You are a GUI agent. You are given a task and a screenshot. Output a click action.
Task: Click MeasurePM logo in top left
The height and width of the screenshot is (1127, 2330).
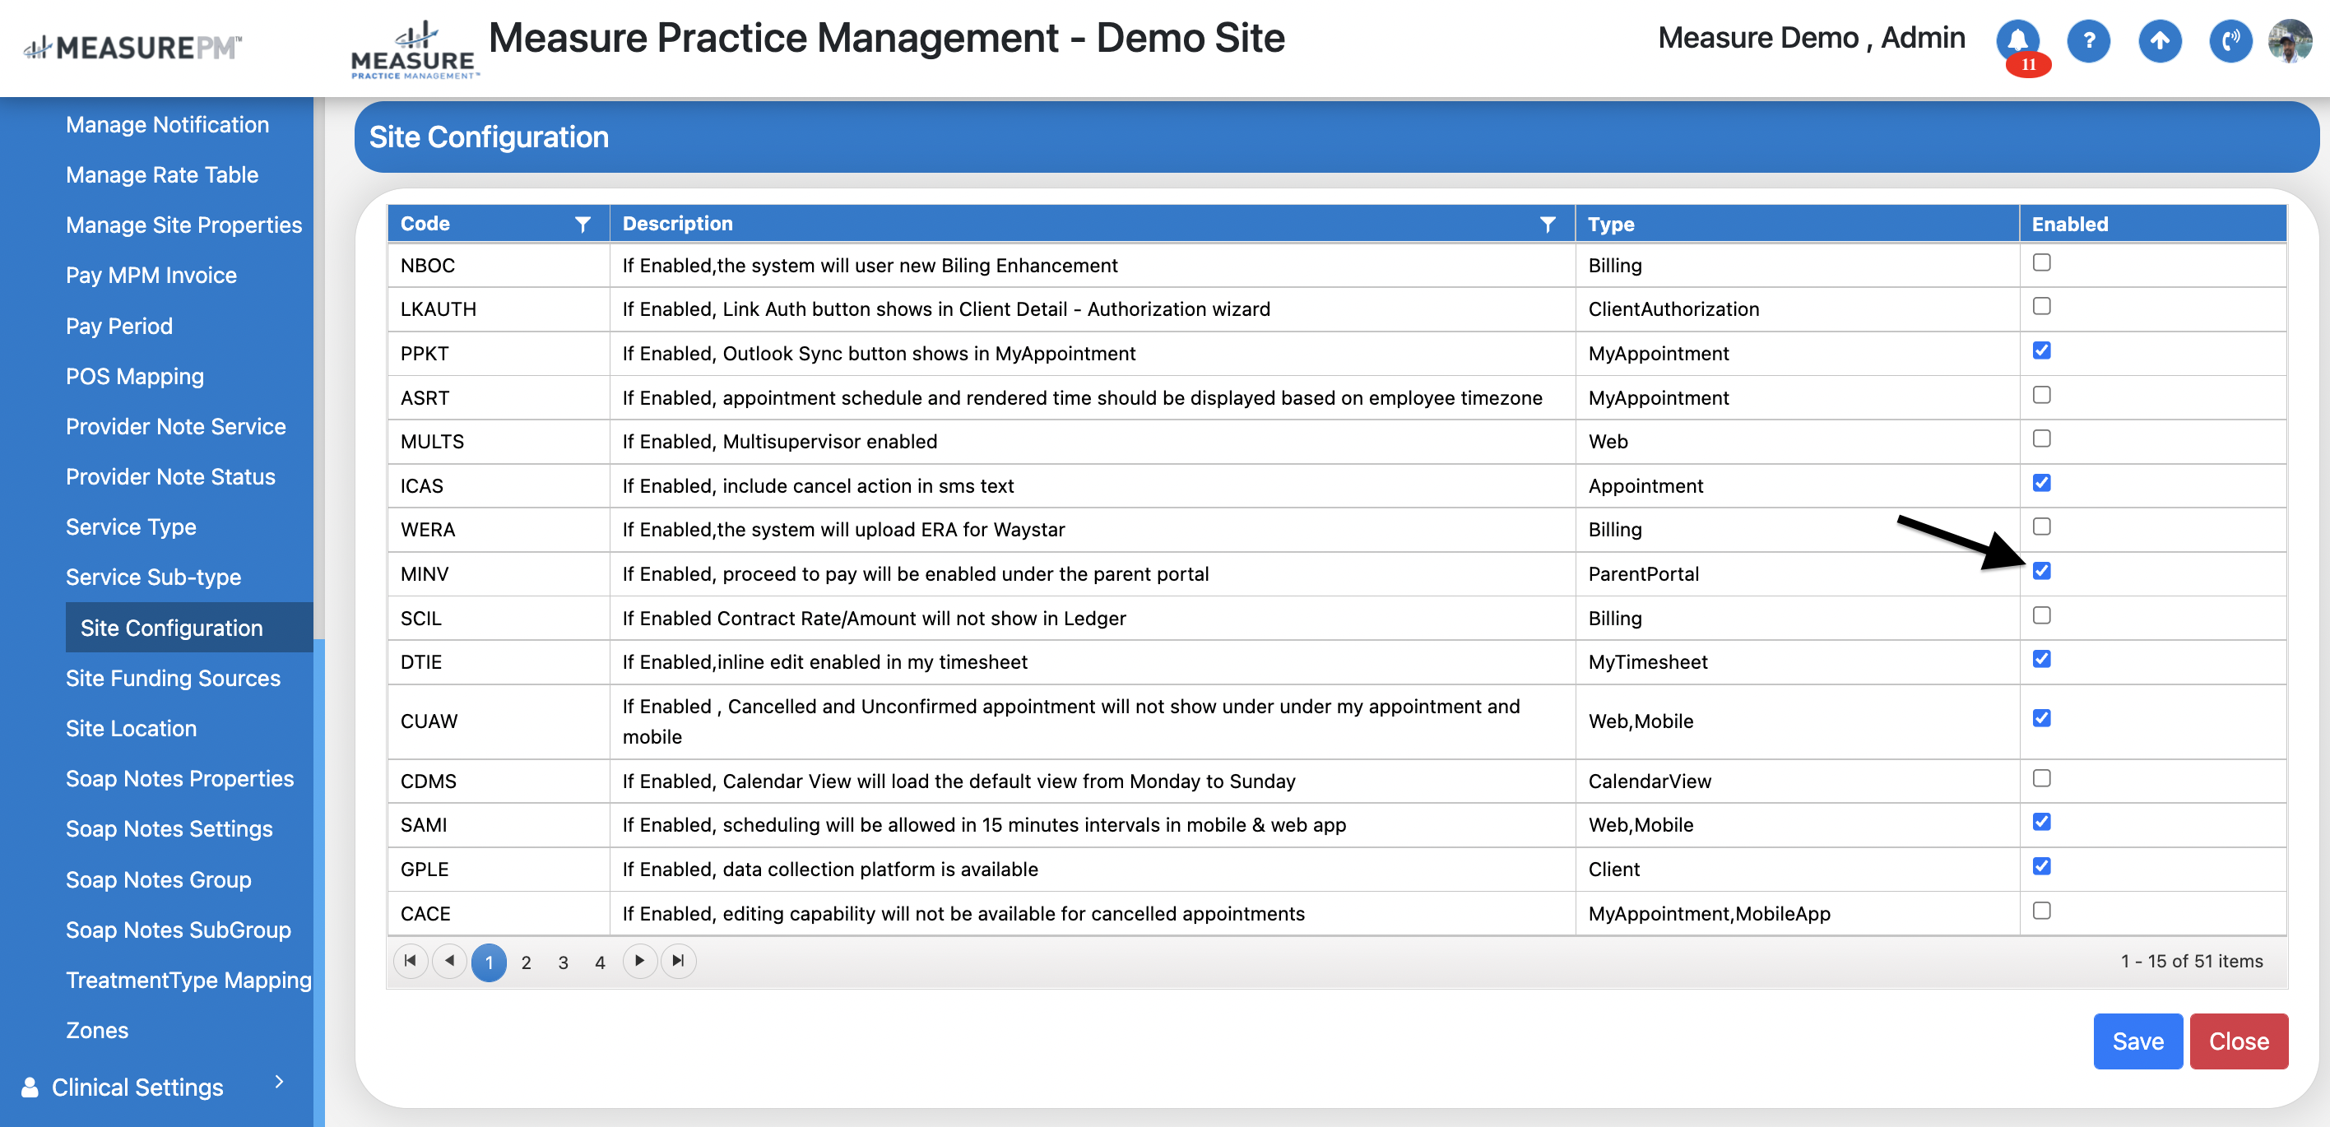(132, 47)
